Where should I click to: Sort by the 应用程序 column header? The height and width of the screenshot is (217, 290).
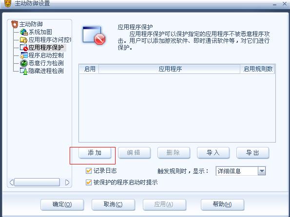pos(170,69)
